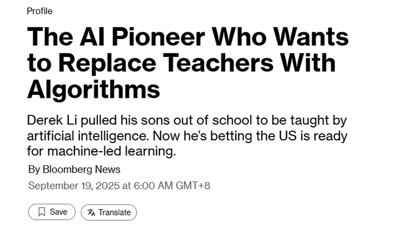Viewport: 397px width, 226px height.
Task: Click the 'GMT+8' timezone label
Action: [193, 186]
